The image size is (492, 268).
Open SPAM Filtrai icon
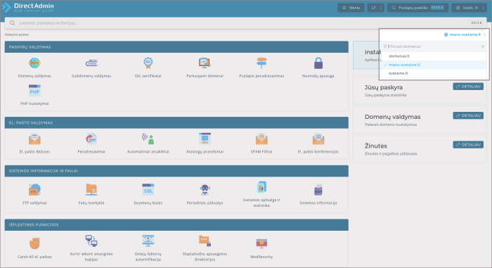tap(261, 139)
